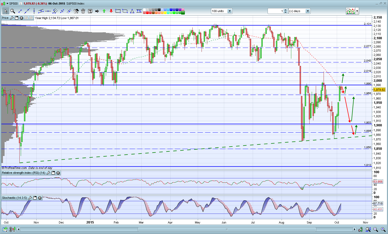Select the crossed parallel lines tool
This screenshot has height=234, width=388.
coord(69,11)
